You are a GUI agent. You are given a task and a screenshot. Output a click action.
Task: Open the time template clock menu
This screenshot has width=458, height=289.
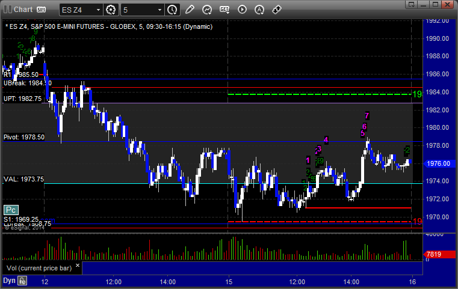[172, 10]
